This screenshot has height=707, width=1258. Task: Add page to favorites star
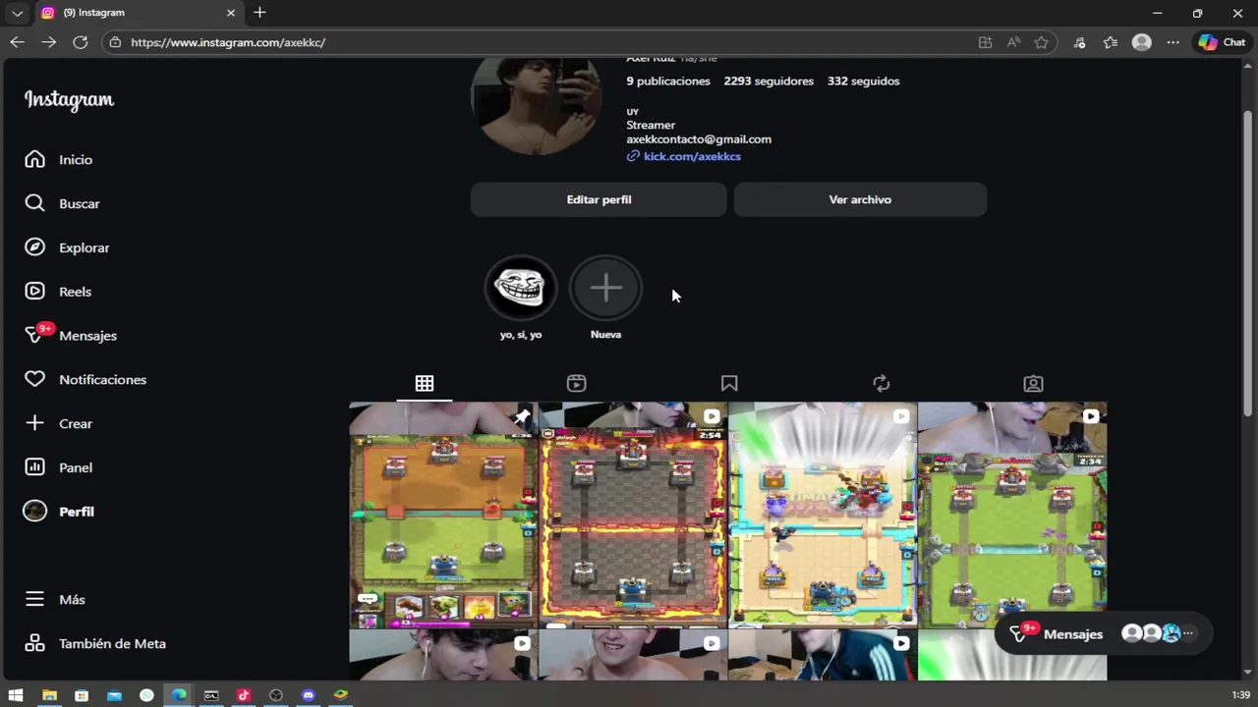pos(1041,42)
